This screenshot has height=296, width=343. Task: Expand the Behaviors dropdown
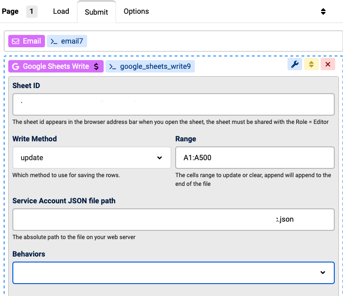click(x=173, y=273)
